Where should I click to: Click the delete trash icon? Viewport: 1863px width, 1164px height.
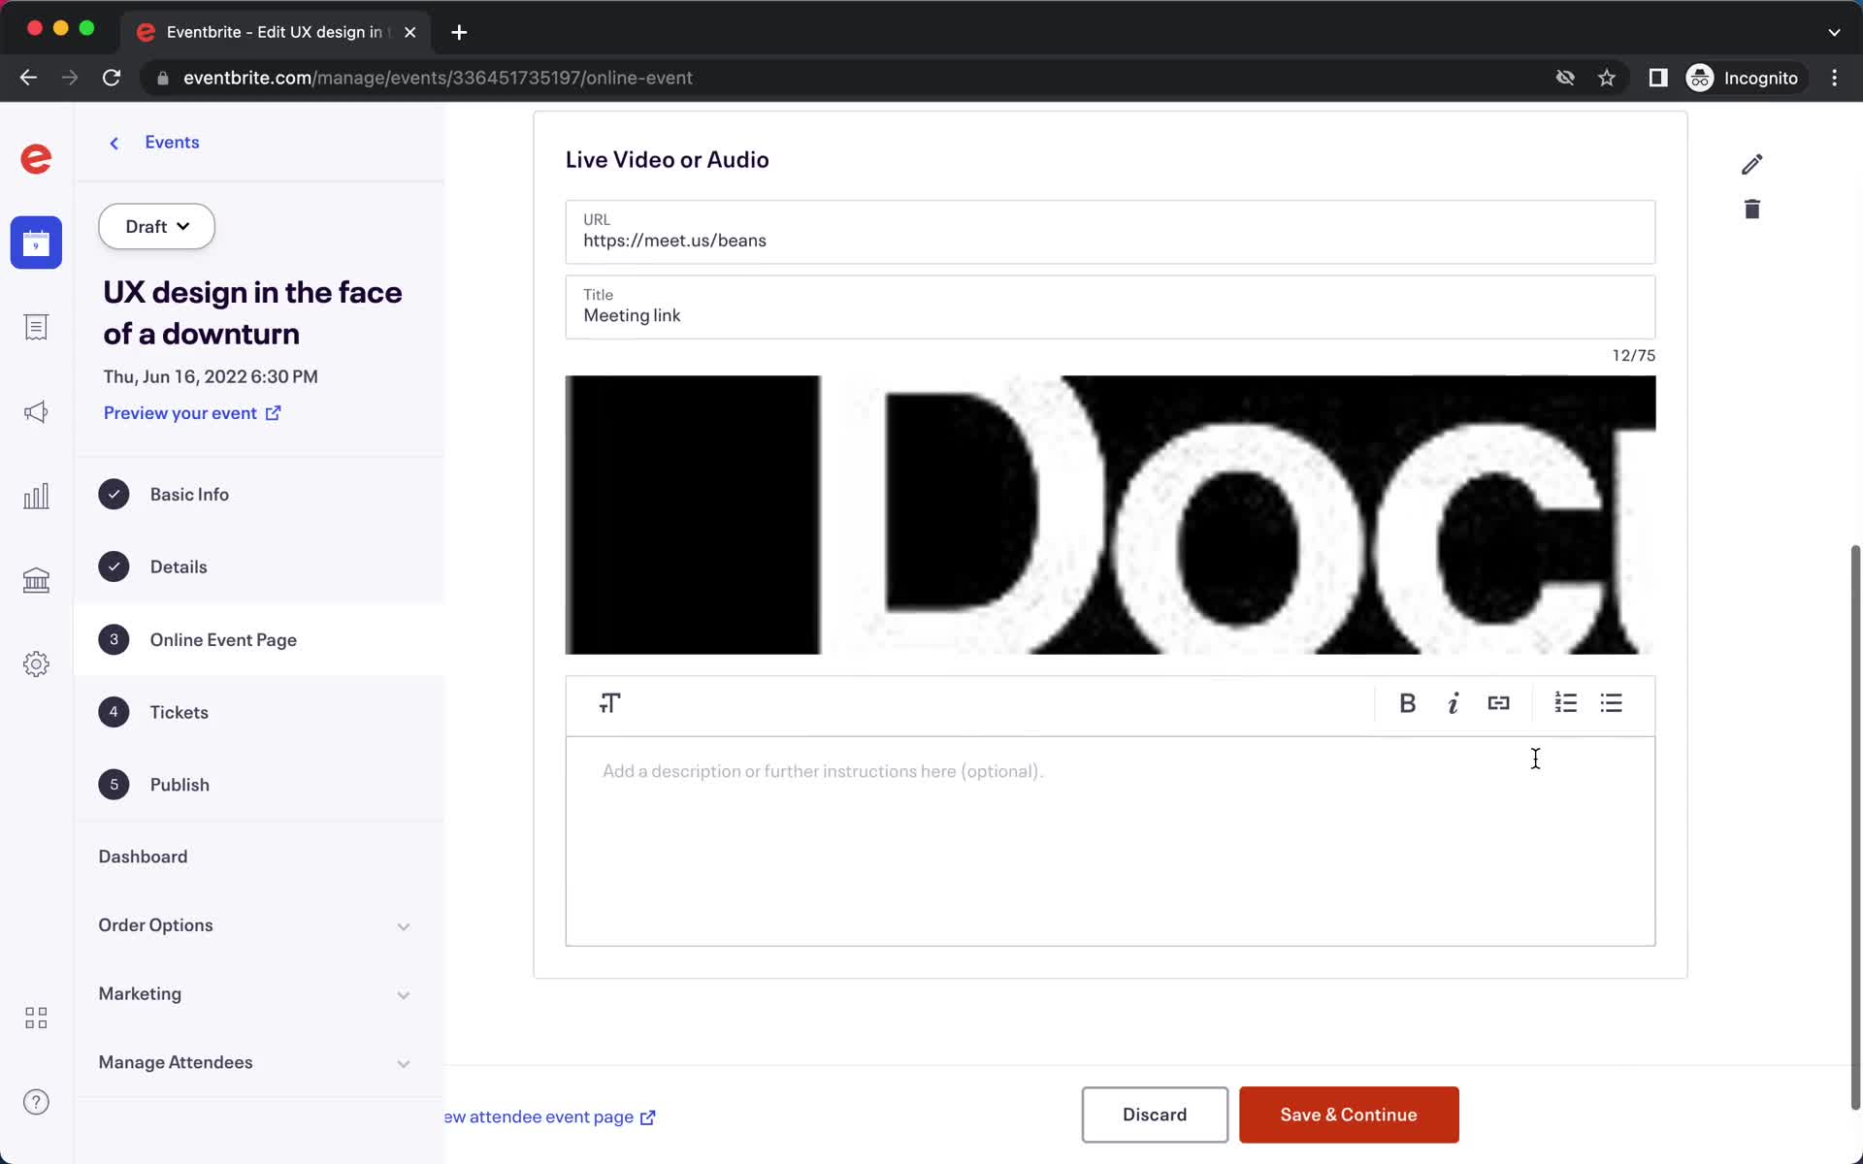coord(1751,210)
